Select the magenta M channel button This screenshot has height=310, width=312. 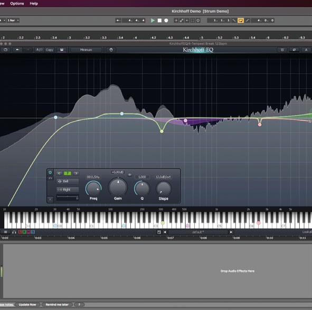click(x=29, y=232)
